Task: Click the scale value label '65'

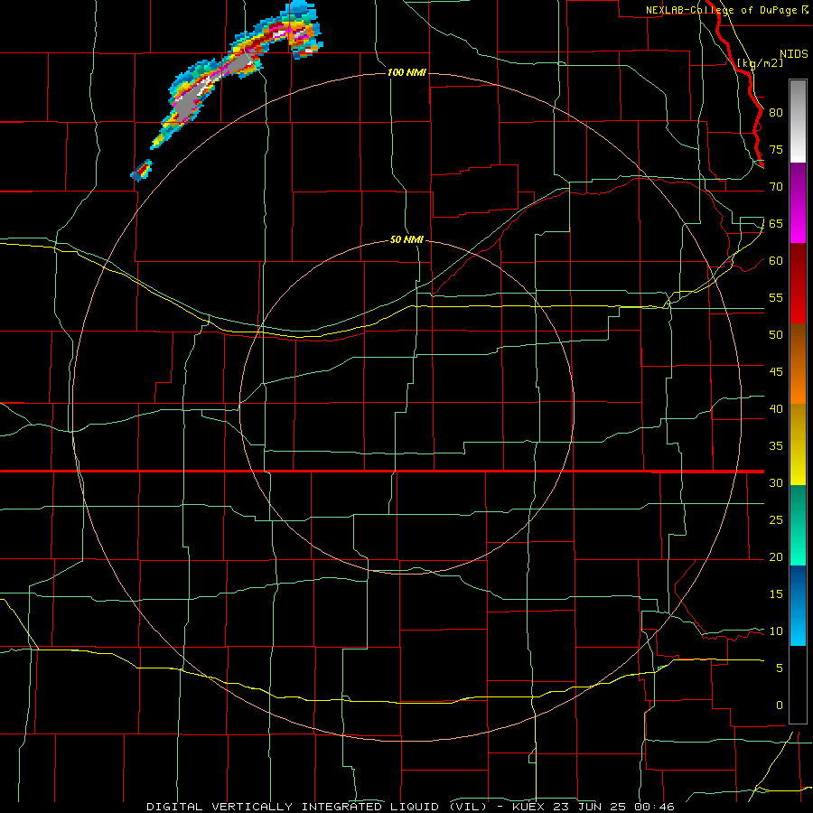Action: tap(776, 223)
